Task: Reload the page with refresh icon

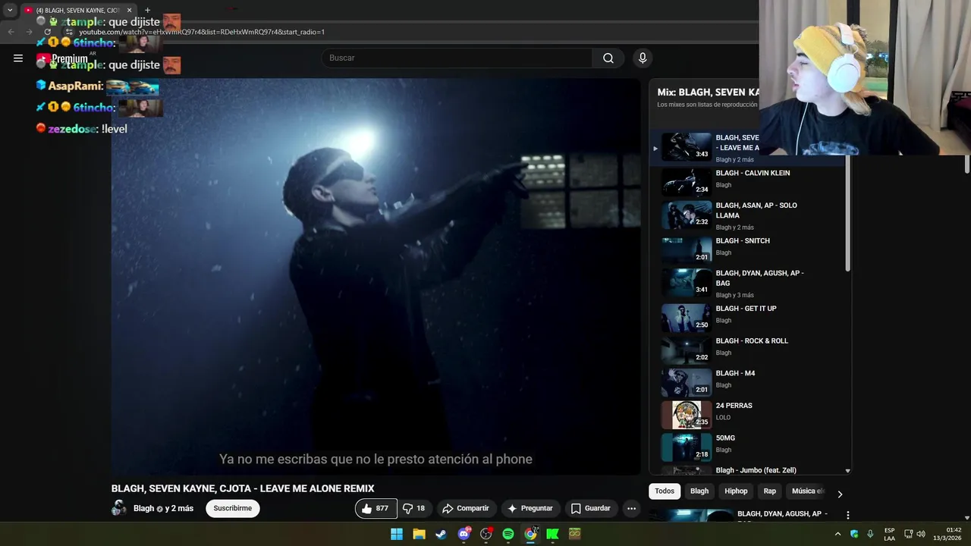Action: coord(47,32)
